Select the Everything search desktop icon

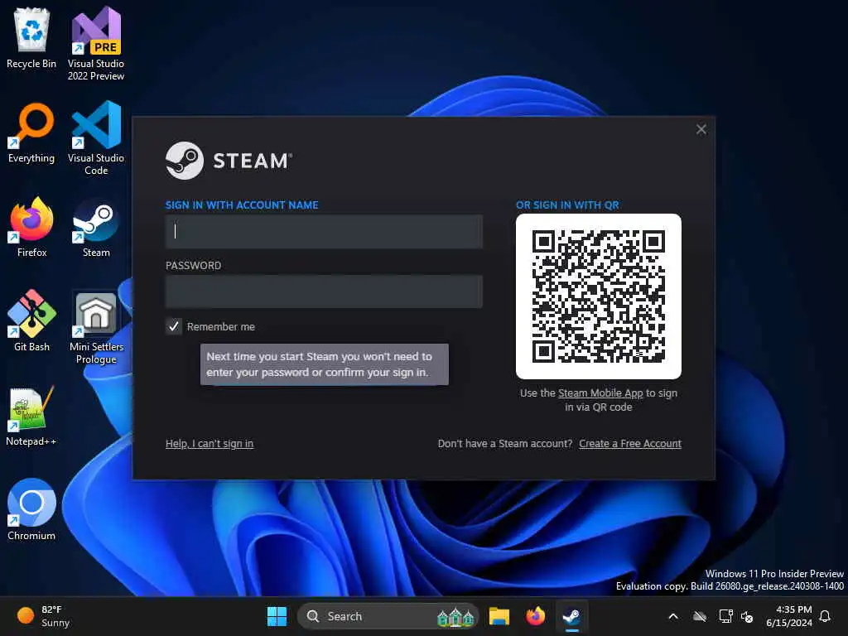click(x=31, y=133)
